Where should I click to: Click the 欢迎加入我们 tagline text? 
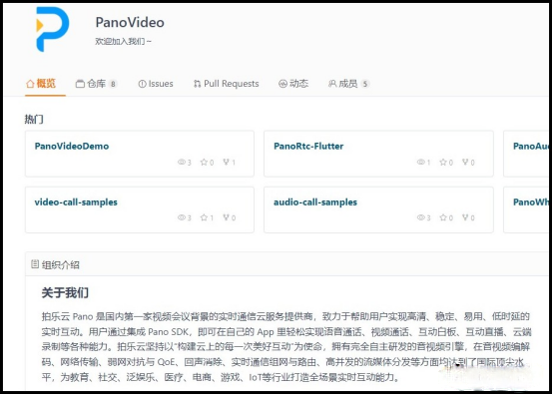[123, 41]
